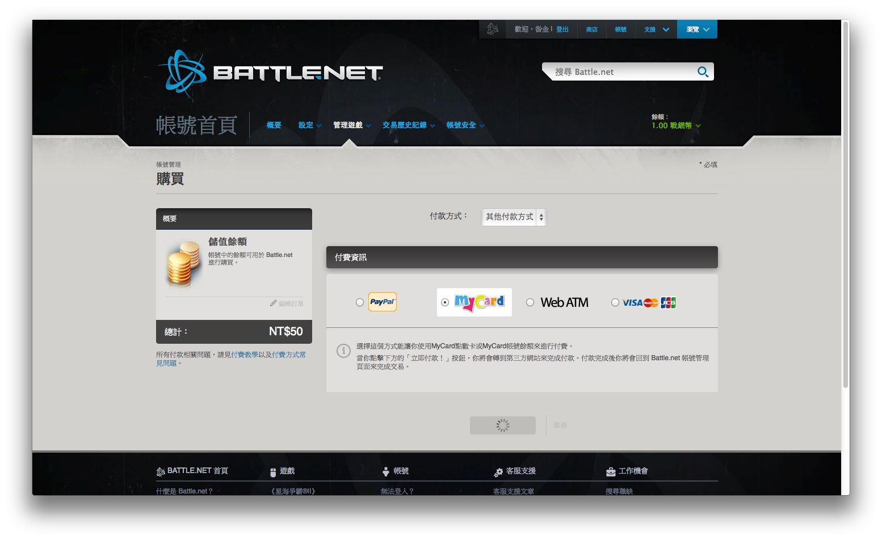Click the briefcase icon beside 工作機會

(x=611, y=471)
